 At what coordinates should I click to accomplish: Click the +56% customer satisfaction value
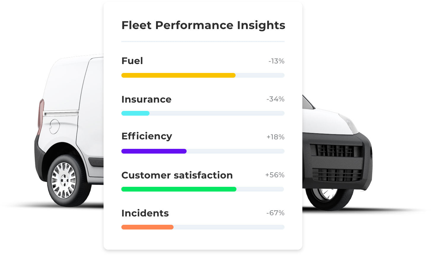(275, 175)
